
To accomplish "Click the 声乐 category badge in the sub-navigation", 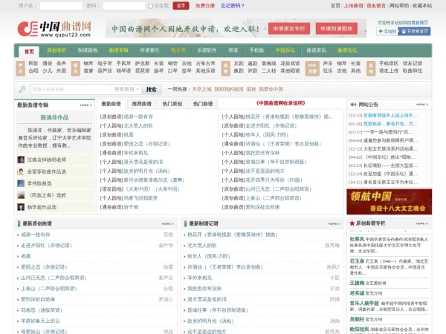I will point(21,68).
